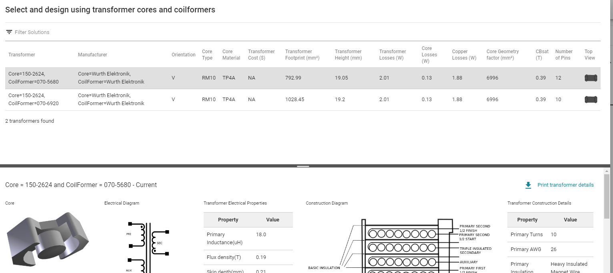
Task: Sort by Orientation column header
Action: click(184, 55)
